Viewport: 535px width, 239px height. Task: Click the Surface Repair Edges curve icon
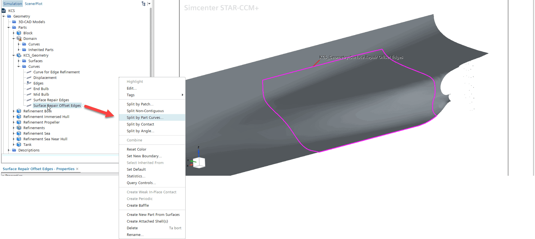(29, 100)
